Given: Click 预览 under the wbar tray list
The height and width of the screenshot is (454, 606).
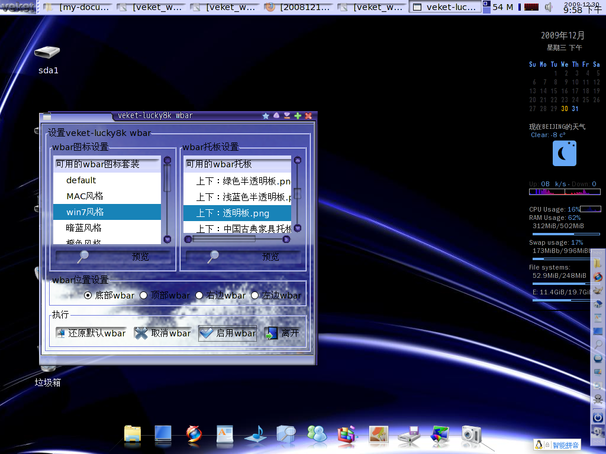Looking at the screenshot, I should pos(243,257).
